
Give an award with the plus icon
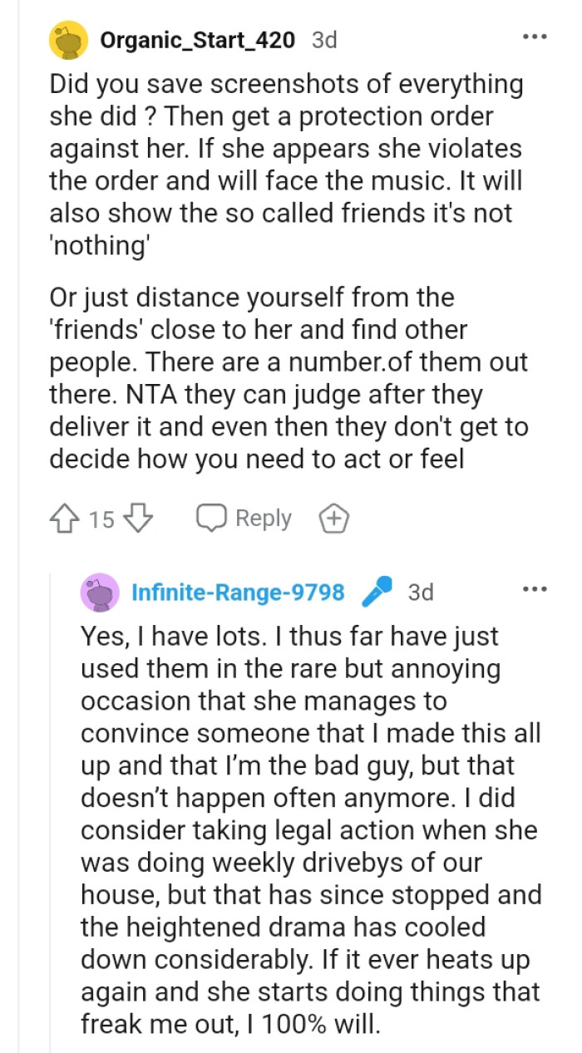tap(333, 519)
